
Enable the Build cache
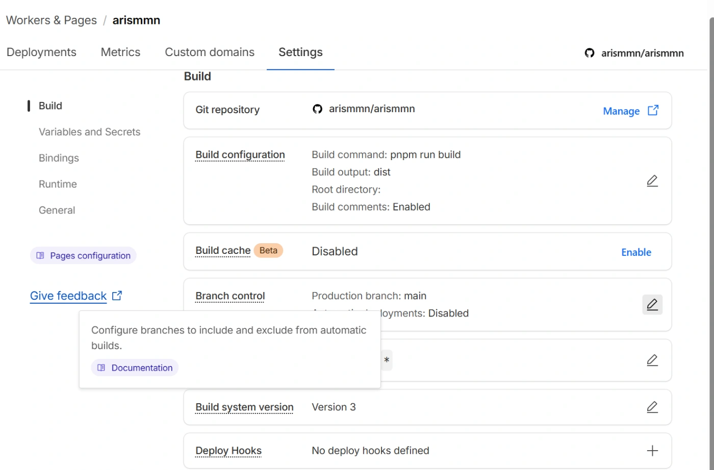[x=636, y=252]
